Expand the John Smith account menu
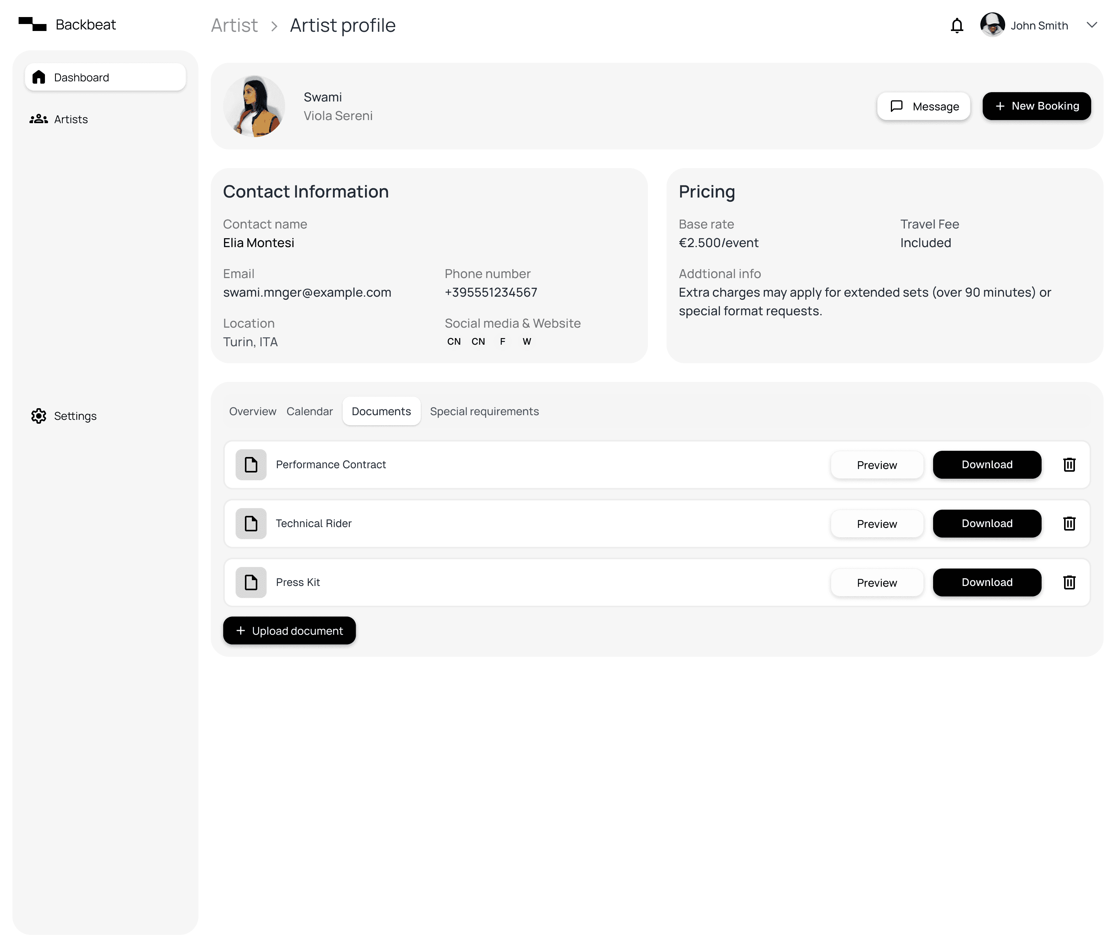The image size is (1116, 938). point(1092,25)
